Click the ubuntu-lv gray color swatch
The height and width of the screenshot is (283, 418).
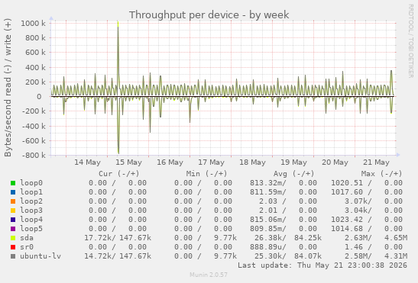click(x=13, y=256)
